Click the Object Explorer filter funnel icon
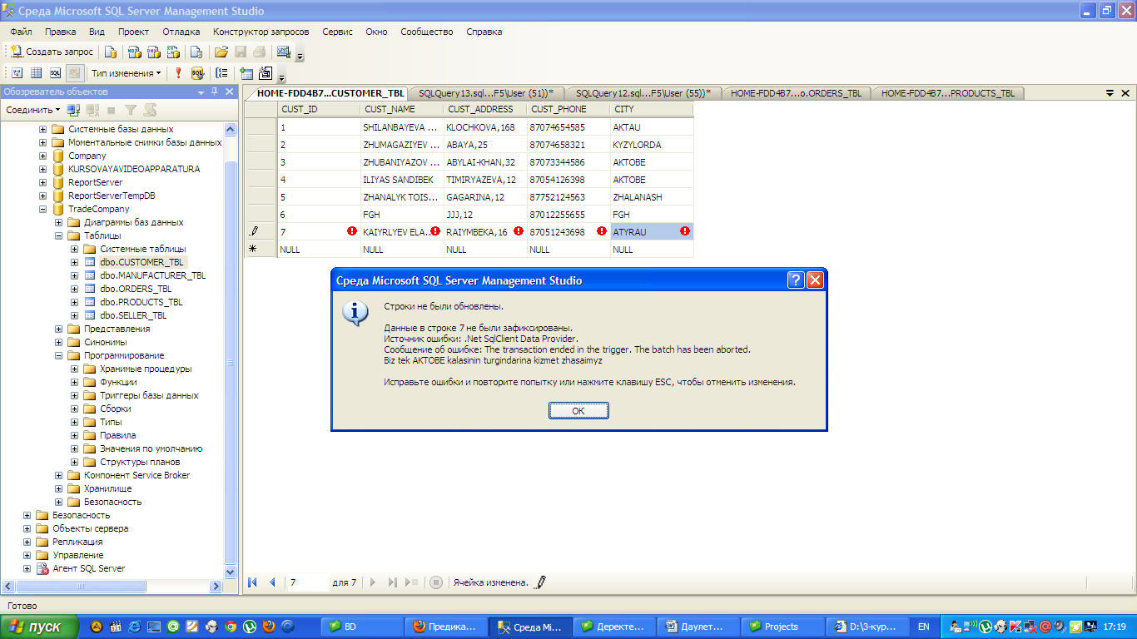1137x639 pixels. [131, 110]
